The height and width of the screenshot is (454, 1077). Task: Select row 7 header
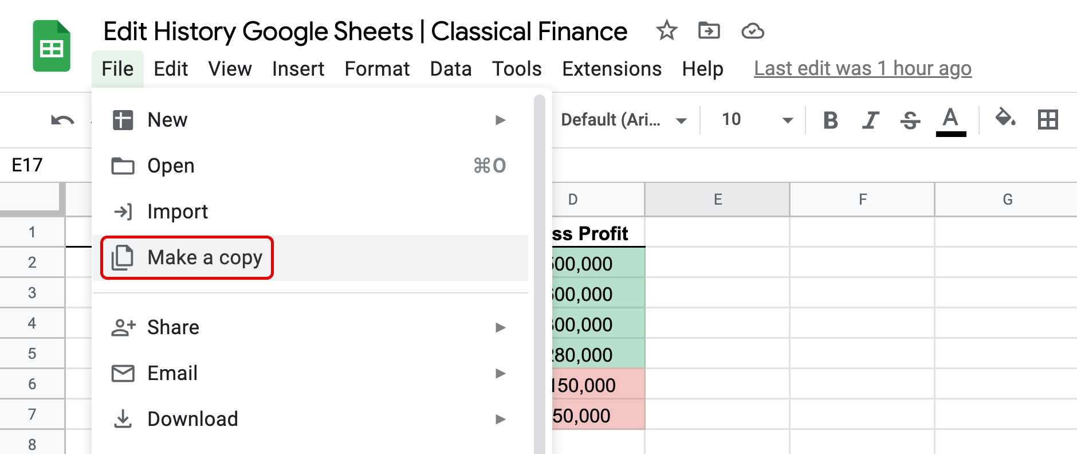[32, 414]
